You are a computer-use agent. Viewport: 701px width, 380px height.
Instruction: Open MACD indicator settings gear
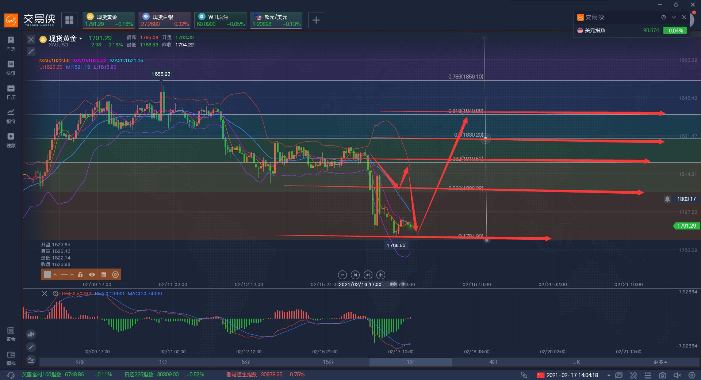coord(55,293)
